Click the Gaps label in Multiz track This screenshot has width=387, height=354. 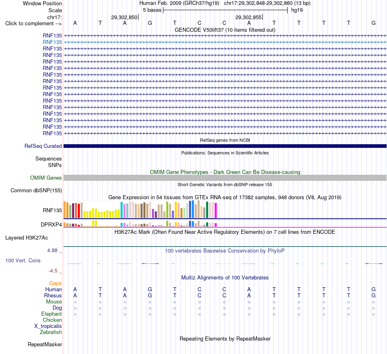pos(55,284)
